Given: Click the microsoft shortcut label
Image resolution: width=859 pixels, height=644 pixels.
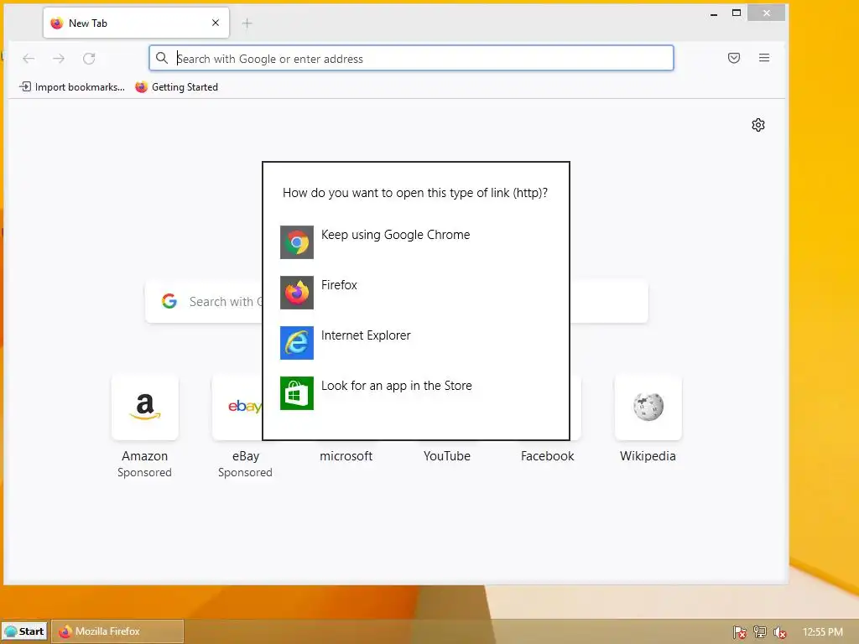Looking at the screenshot, I should coord(346,455).
